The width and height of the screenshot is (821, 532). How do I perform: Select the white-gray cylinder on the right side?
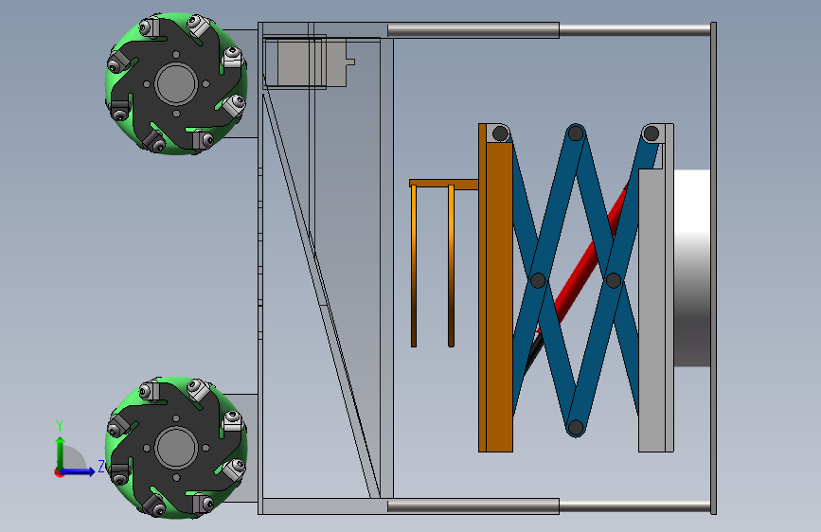691,268
